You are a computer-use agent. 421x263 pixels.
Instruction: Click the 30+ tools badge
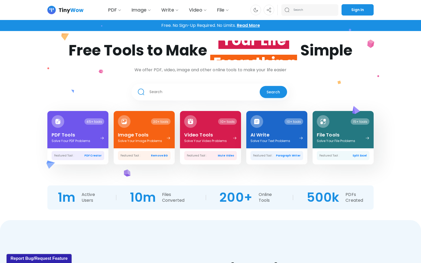pyautogui.click(x=161, y=122)
